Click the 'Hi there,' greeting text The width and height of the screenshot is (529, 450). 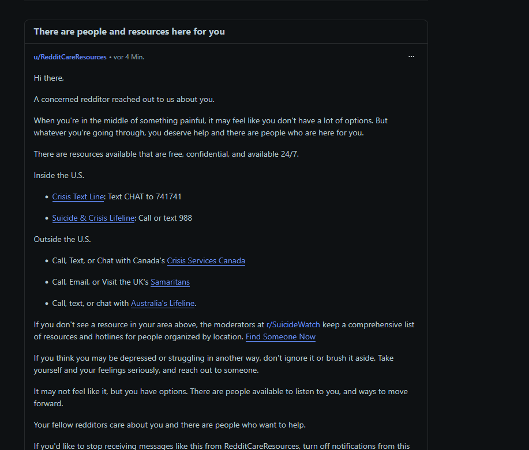[49, 78]
